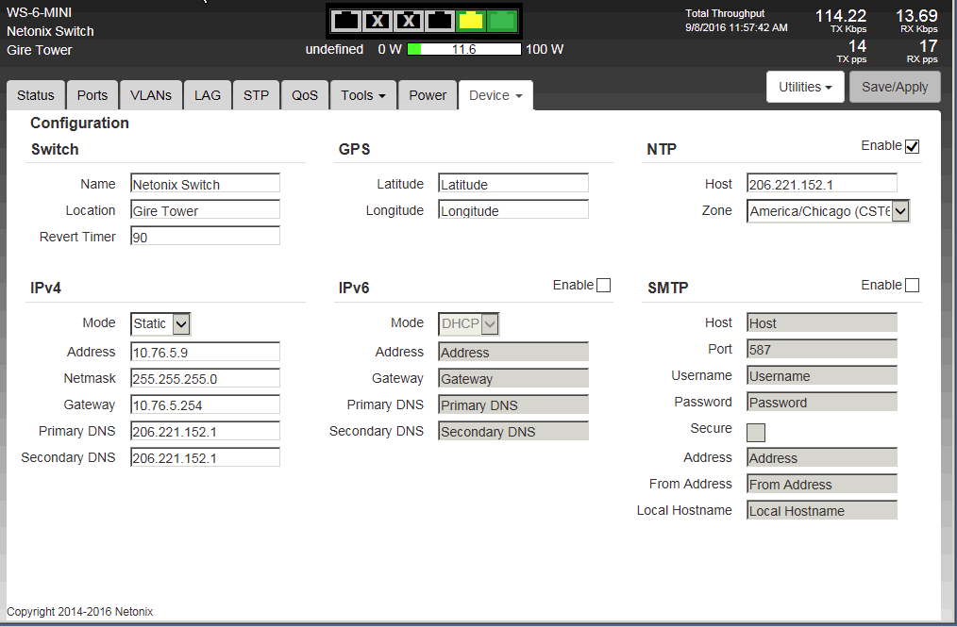Toggle the NTP Enable checkbox
The image size is (957, 627).
coord(912,146)
